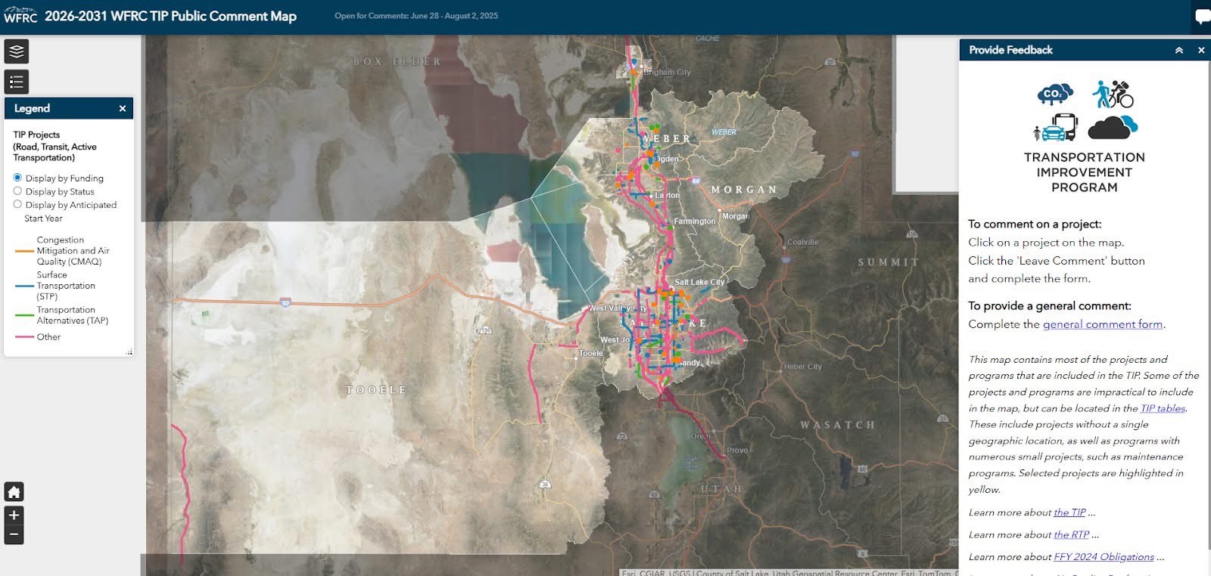Close the Provide Feedback panel
This screenshot has width=1211, height=576.
(1201, 51)
